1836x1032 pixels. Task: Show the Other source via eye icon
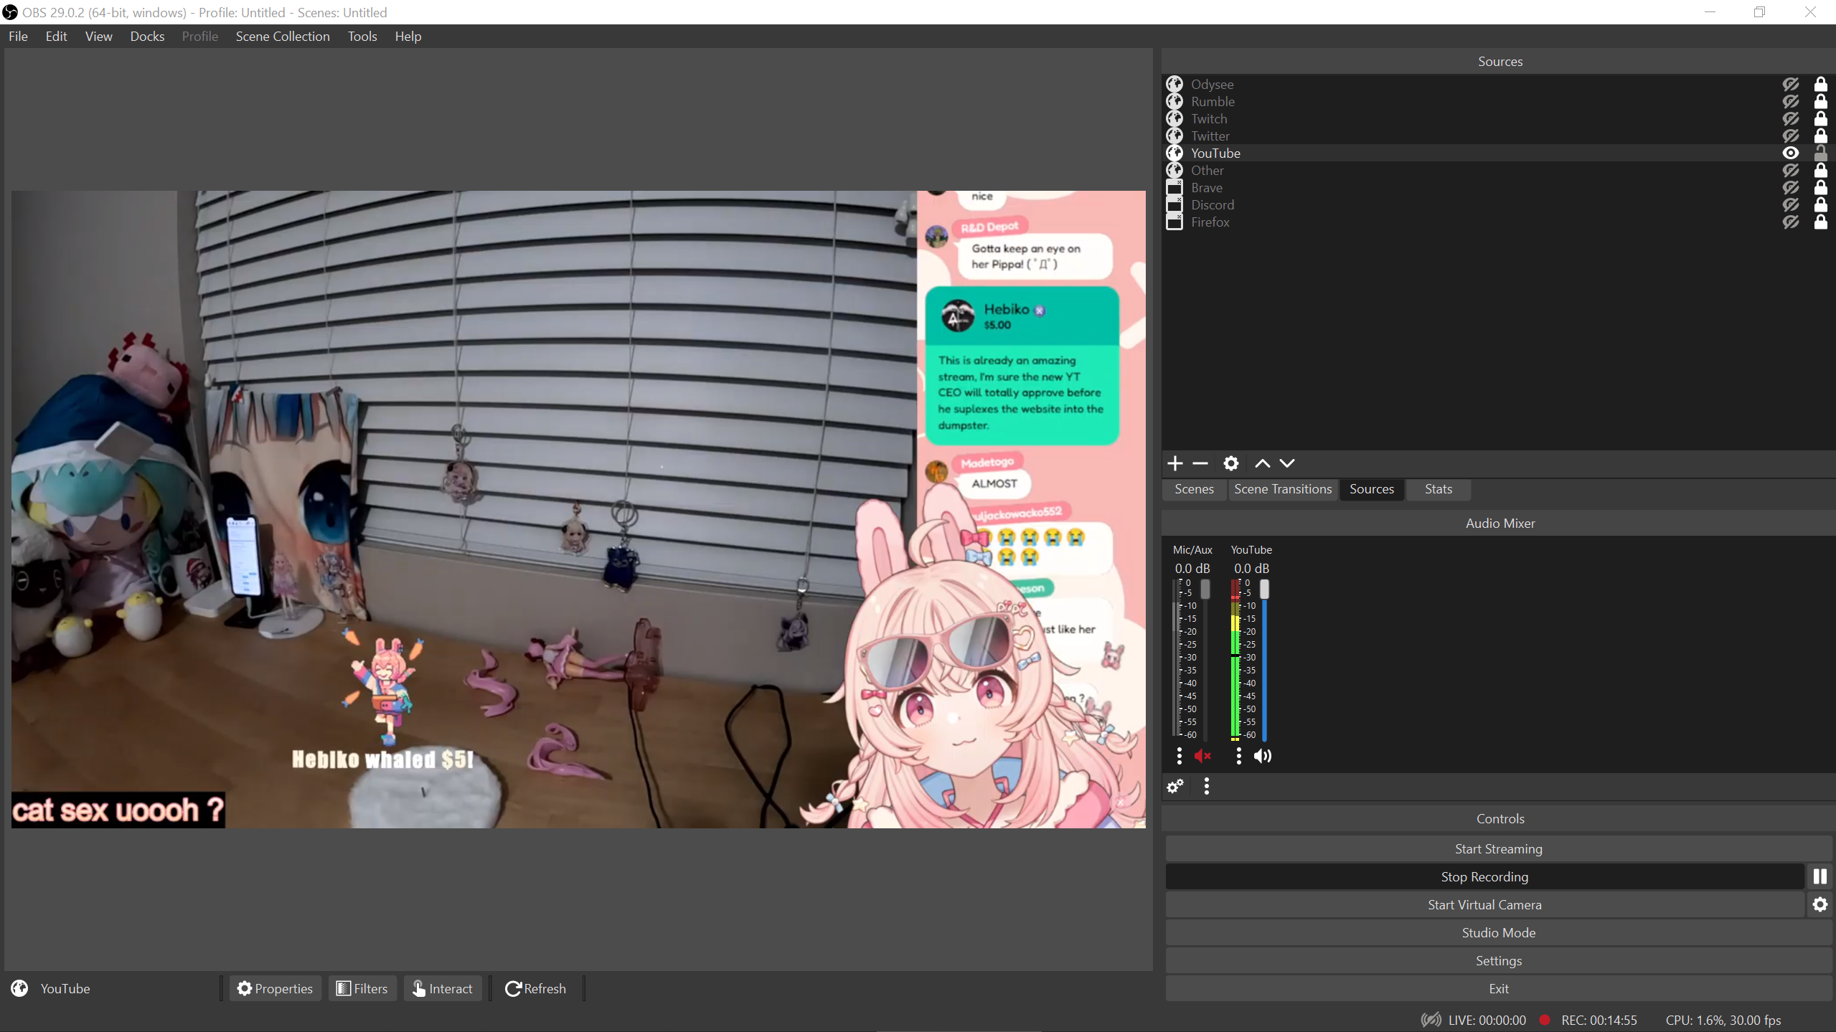point(1791,170)
